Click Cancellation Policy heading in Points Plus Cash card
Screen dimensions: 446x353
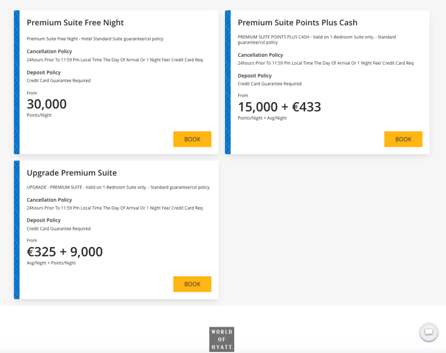click(261, 55)
